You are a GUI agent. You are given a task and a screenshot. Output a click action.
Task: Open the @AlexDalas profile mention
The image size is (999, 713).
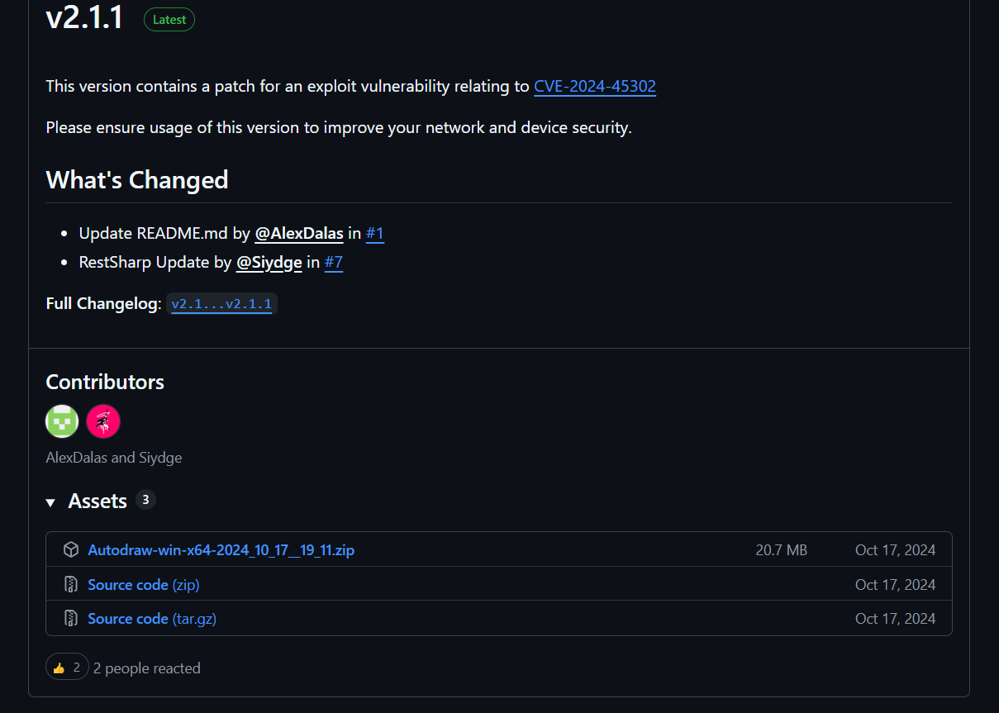point(299,234)
